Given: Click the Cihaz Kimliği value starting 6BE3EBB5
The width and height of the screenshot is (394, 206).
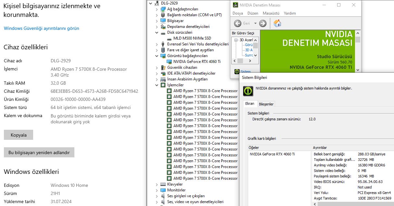Looking at the screenshot, I should pyautogui.click(x=94, y=91).
